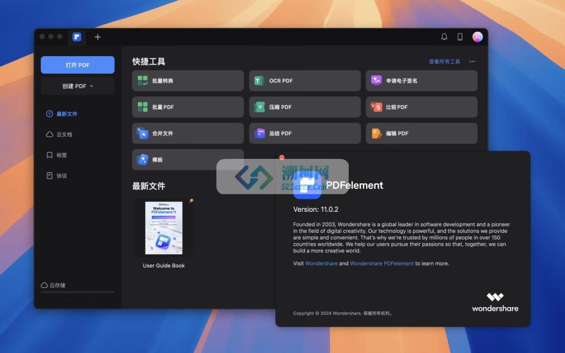
Task: Open the 合并文件 tool
Action: (188, 133)
